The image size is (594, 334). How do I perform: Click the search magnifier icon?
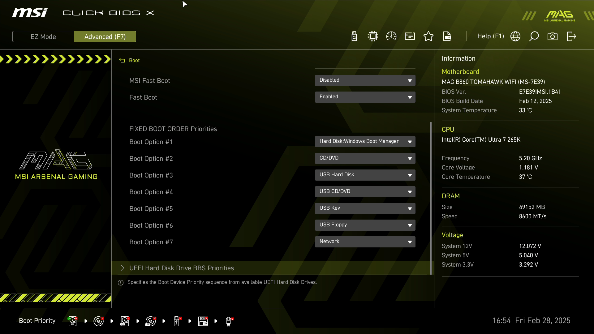[534, 36]
